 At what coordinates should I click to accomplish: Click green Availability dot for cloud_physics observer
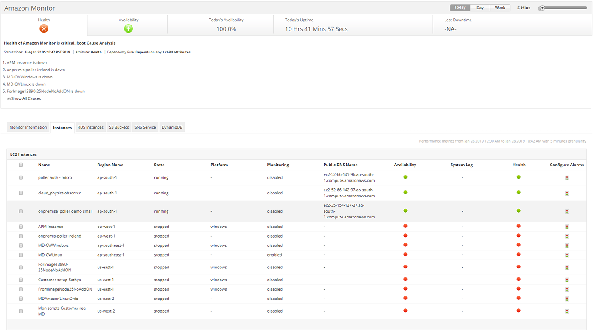pyautogui.click(x=406, y=192)
